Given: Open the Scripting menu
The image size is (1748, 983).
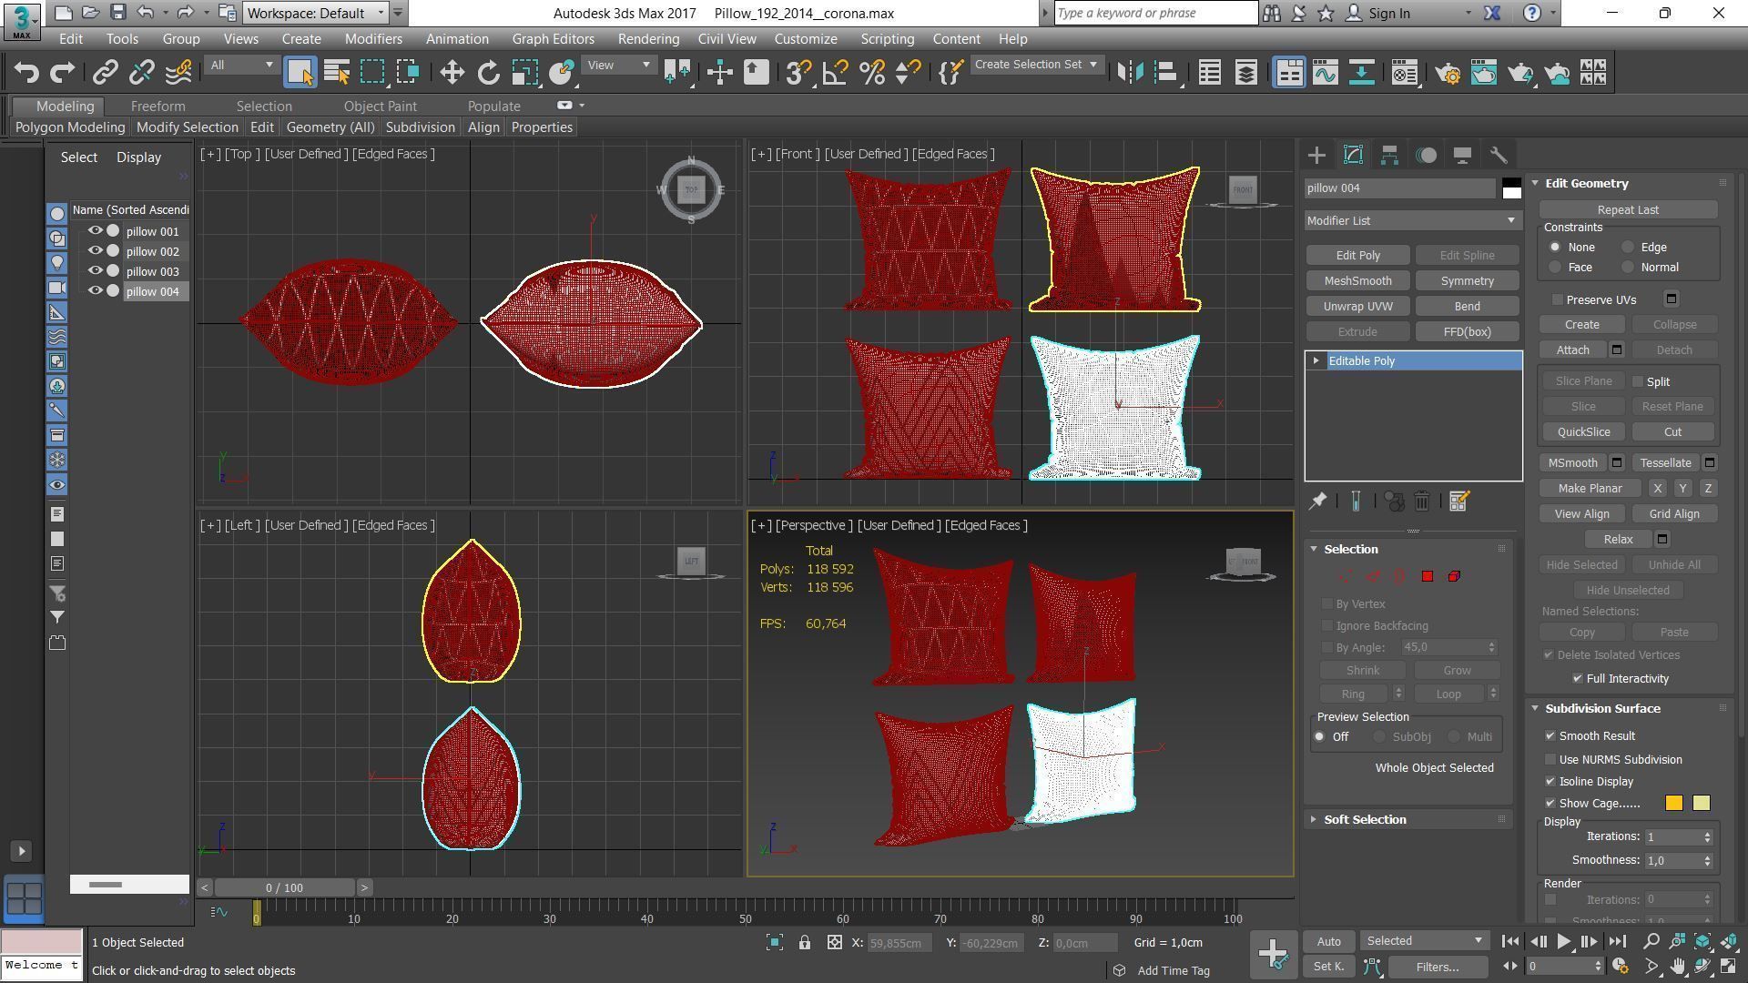Looking at the screenshot, I should pos(887,39).
